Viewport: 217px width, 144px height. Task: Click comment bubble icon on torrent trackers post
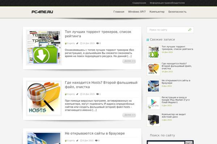(x=98, y=43)
